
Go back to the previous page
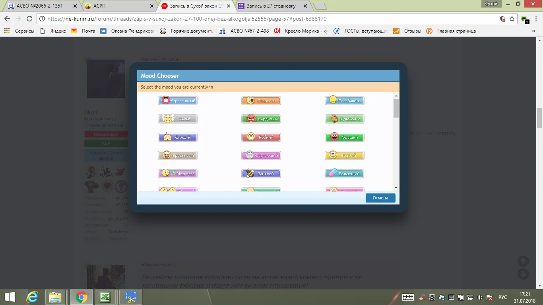point(7,19)
